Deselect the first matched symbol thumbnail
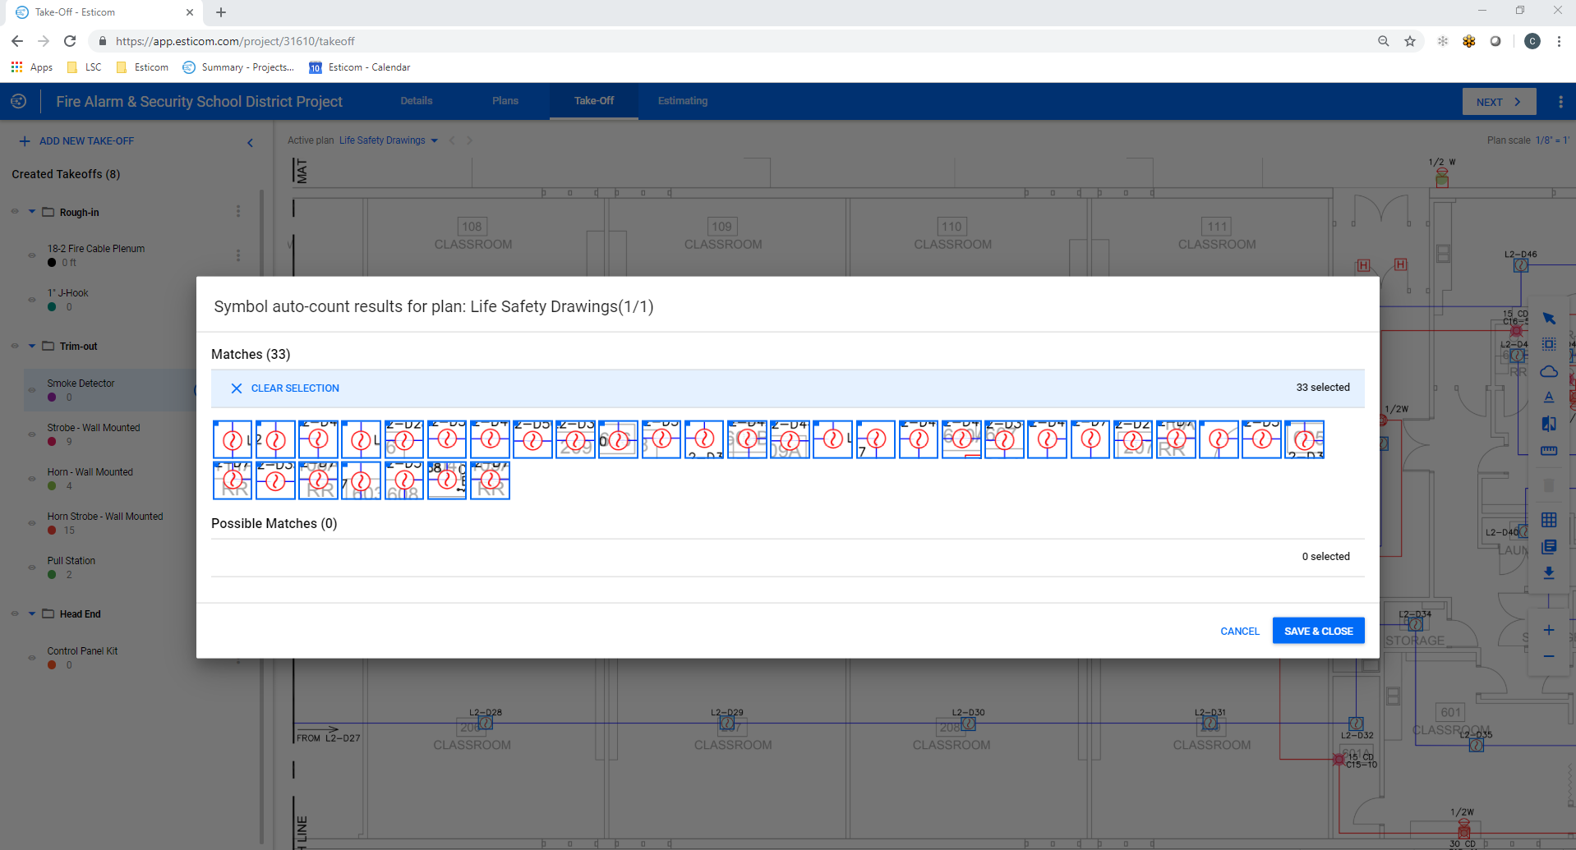Screen dimensions: 1576x850 tap(233, 439)
